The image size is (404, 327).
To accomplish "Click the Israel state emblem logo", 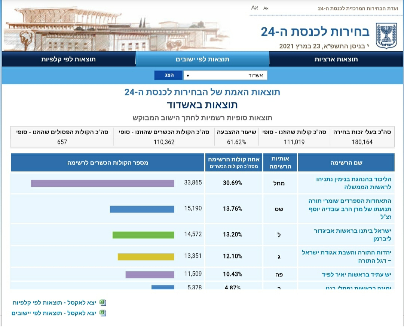I will point(386,36).
